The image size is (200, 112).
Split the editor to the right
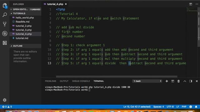191,4
